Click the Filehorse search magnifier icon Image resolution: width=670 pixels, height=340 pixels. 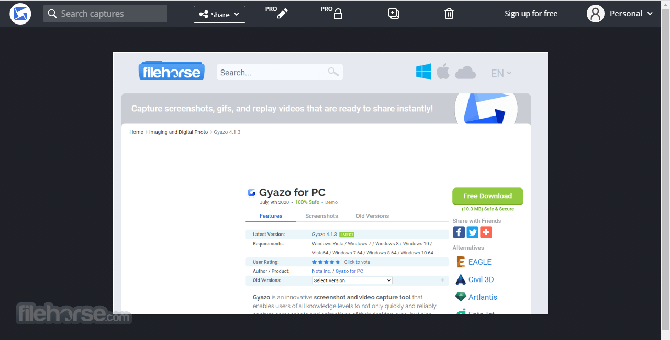(333, 72)
